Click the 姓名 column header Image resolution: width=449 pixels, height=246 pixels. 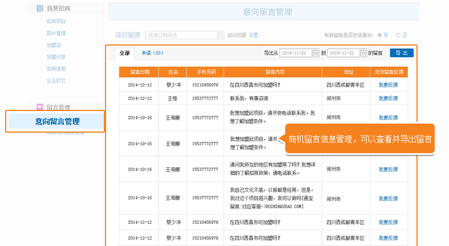click(173, 72)
